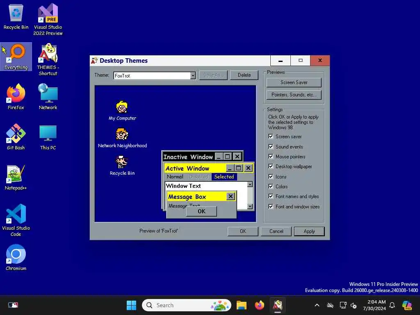
Task: Click Apply in Desktop Themes dialog
Action: coord(309,231)
